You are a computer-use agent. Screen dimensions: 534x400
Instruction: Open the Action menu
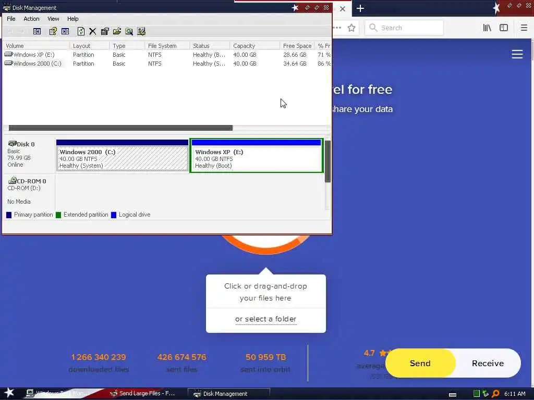(x=31, y=19)
